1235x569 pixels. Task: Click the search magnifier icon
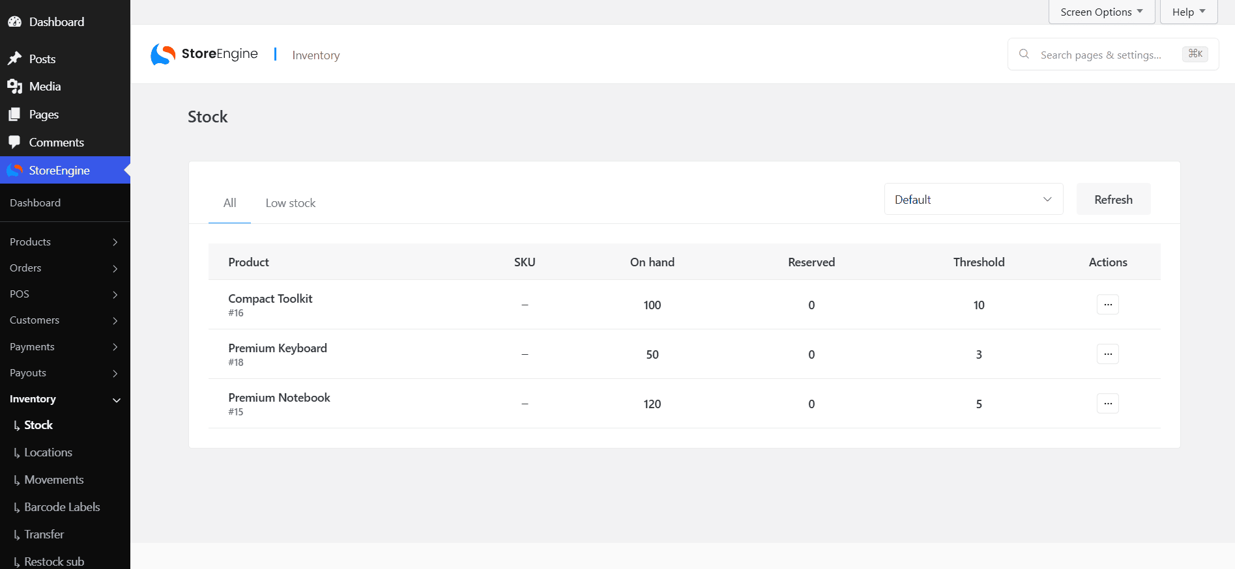[1024, 54]
